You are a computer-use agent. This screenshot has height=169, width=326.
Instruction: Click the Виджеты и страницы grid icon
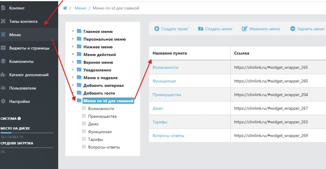coord(3,48)
